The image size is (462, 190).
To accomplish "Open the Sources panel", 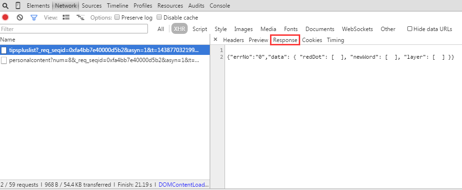I will 91,6.
